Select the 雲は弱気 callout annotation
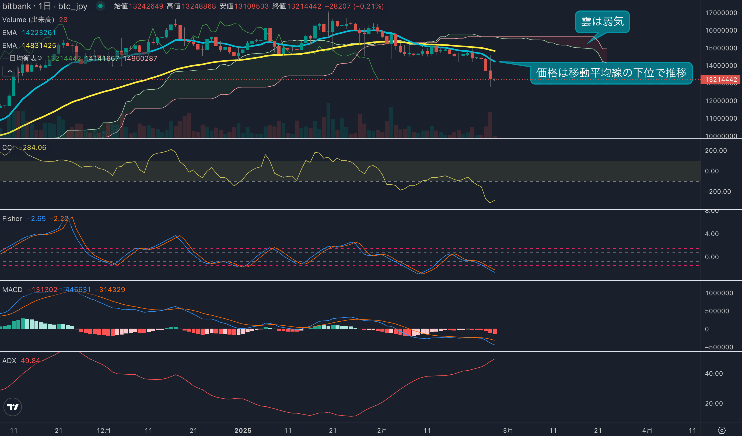 point(602,22)
